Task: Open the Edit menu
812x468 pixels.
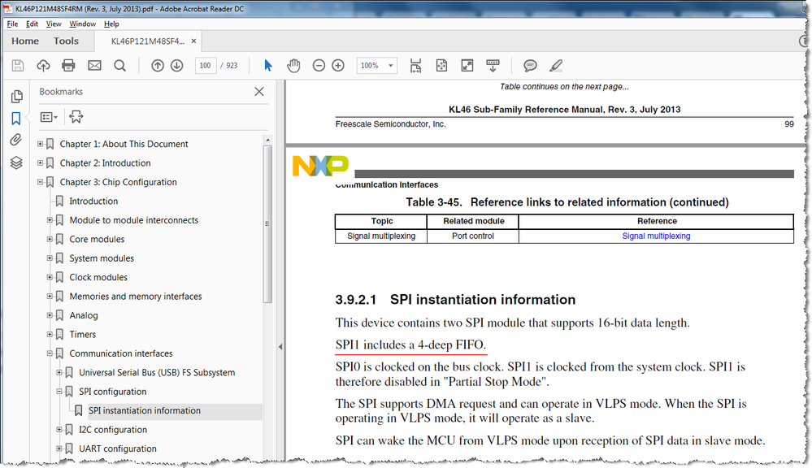Action: pyautogui.click(x=33, y=24)
